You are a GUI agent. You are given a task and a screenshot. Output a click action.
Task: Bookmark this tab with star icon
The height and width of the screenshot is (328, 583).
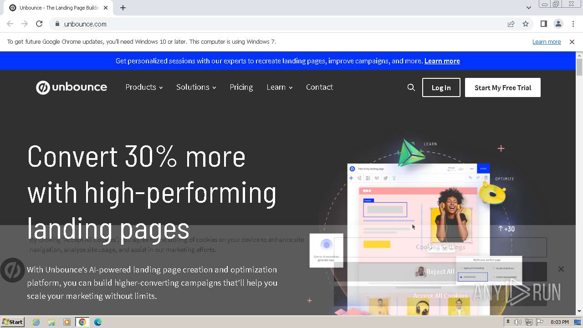pos(526,24)
